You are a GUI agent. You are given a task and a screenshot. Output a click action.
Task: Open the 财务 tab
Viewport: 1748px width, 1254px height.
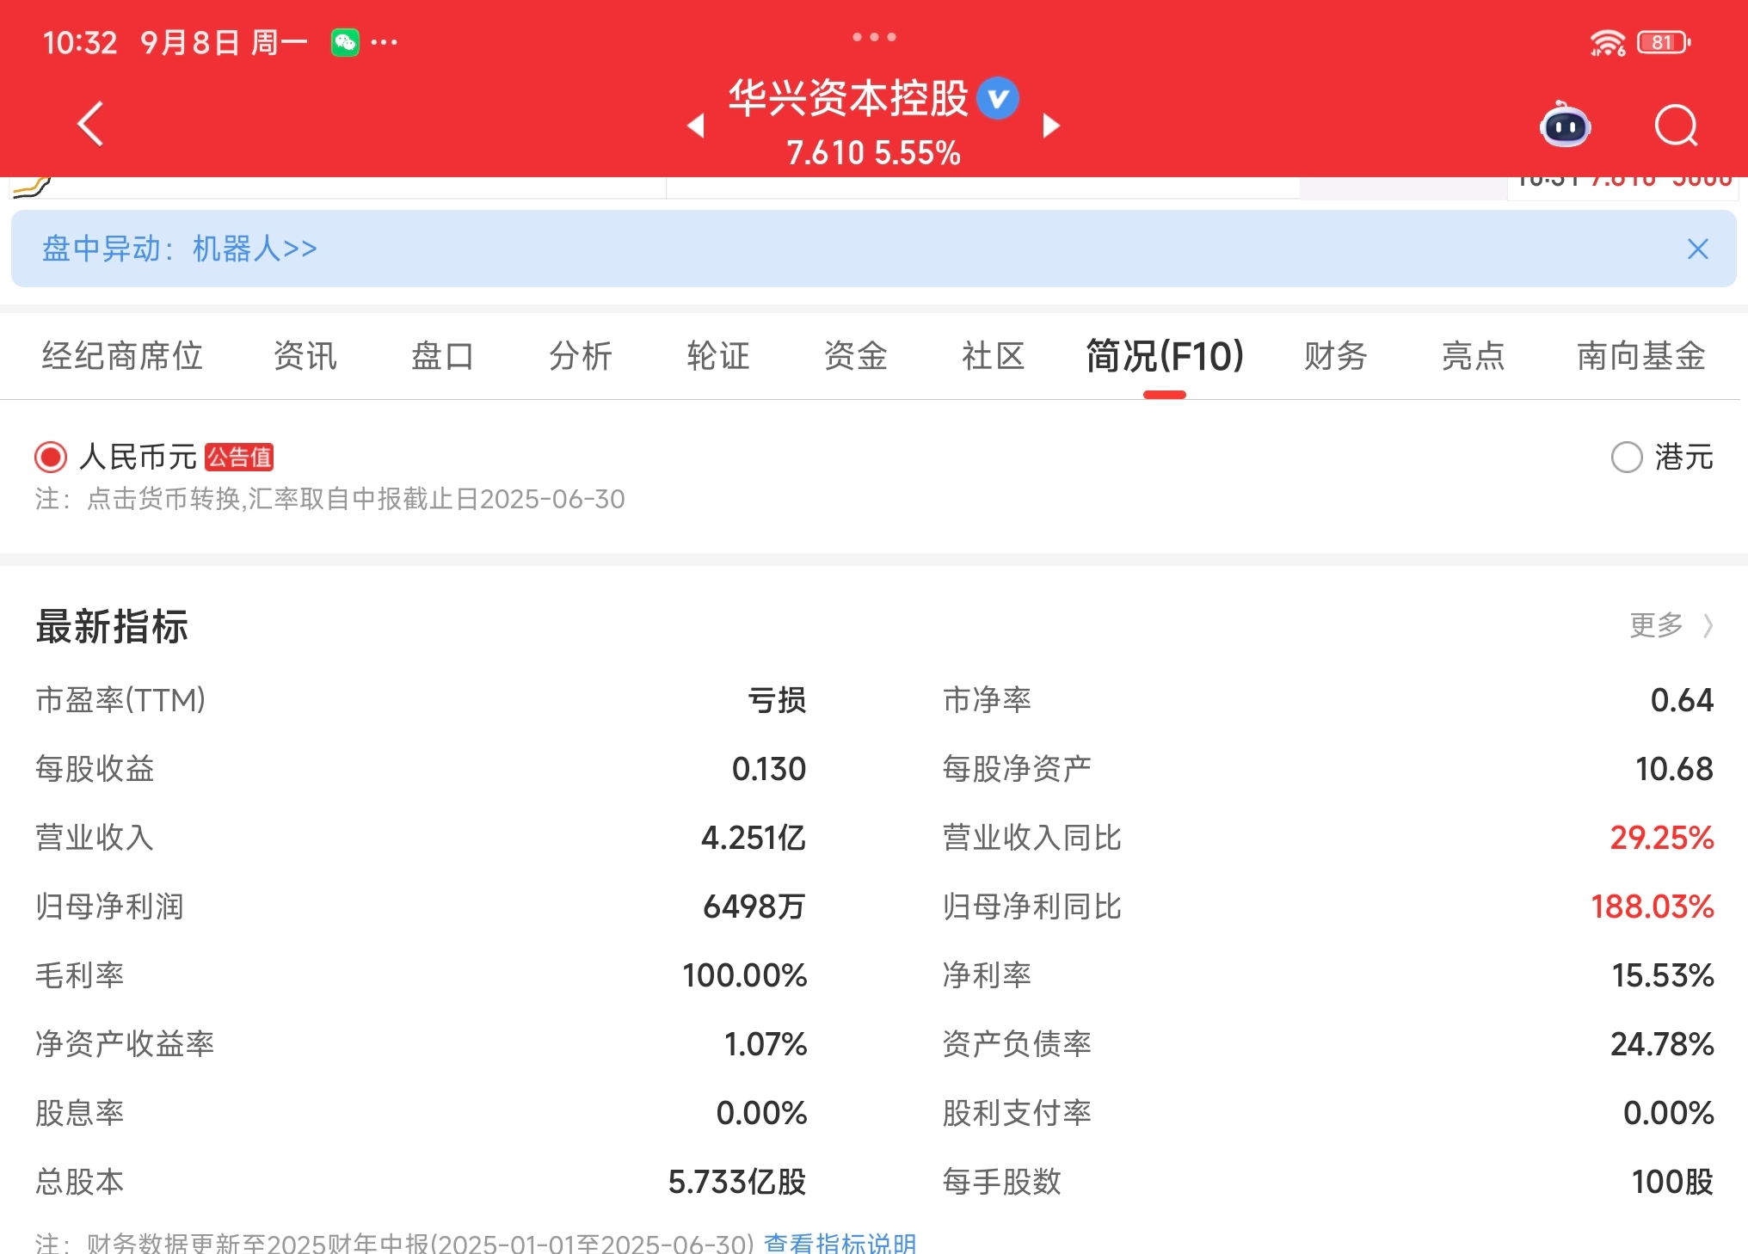pyautogui.click(x=1336, y=356)
